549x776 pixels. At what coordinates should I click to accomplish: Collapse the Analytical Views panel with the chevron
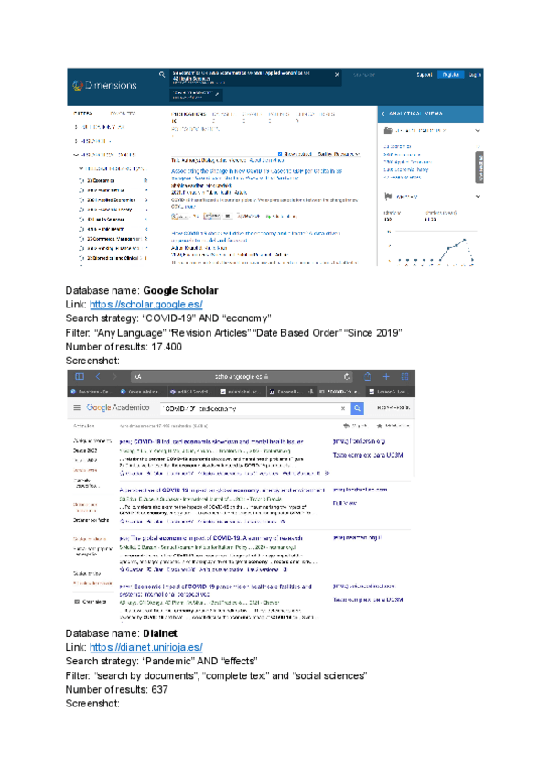(x=383, y=113)
